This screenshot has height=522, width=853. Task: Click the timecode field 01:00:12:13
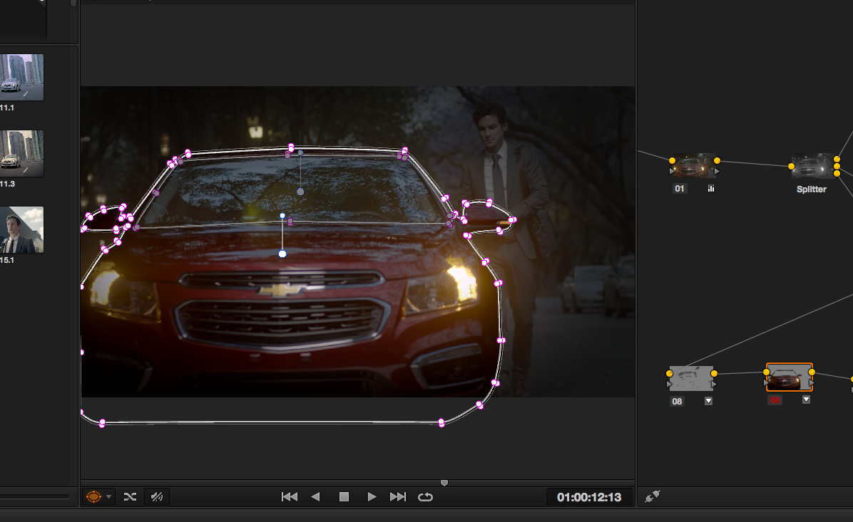coord(589,497)
